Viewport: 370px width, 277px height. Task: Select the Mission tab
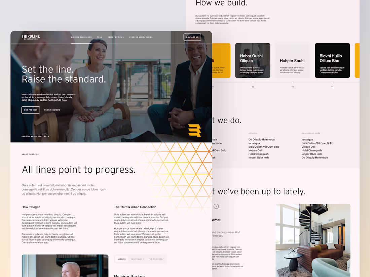(x=121, y=259)
